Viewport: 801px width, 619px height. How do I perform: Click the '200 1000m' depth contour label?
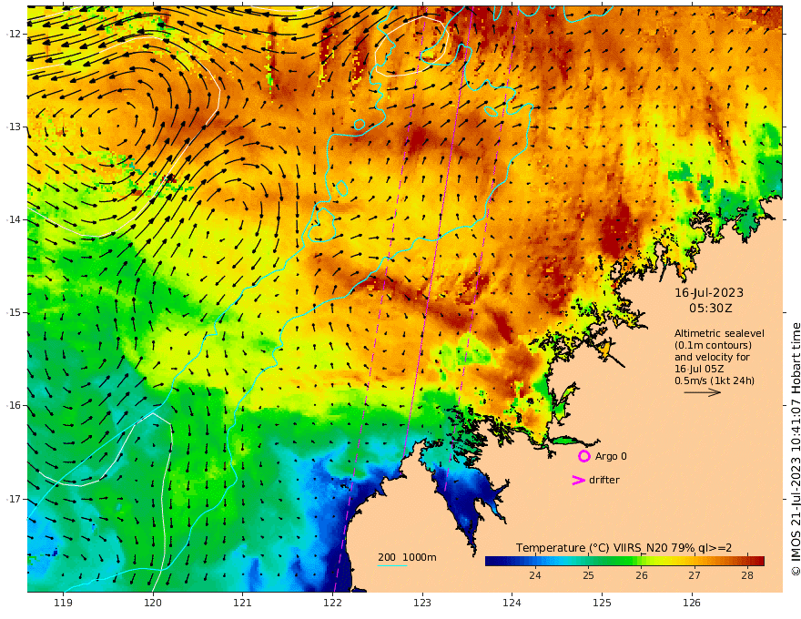pyautogui.click(x=407, y=557)
